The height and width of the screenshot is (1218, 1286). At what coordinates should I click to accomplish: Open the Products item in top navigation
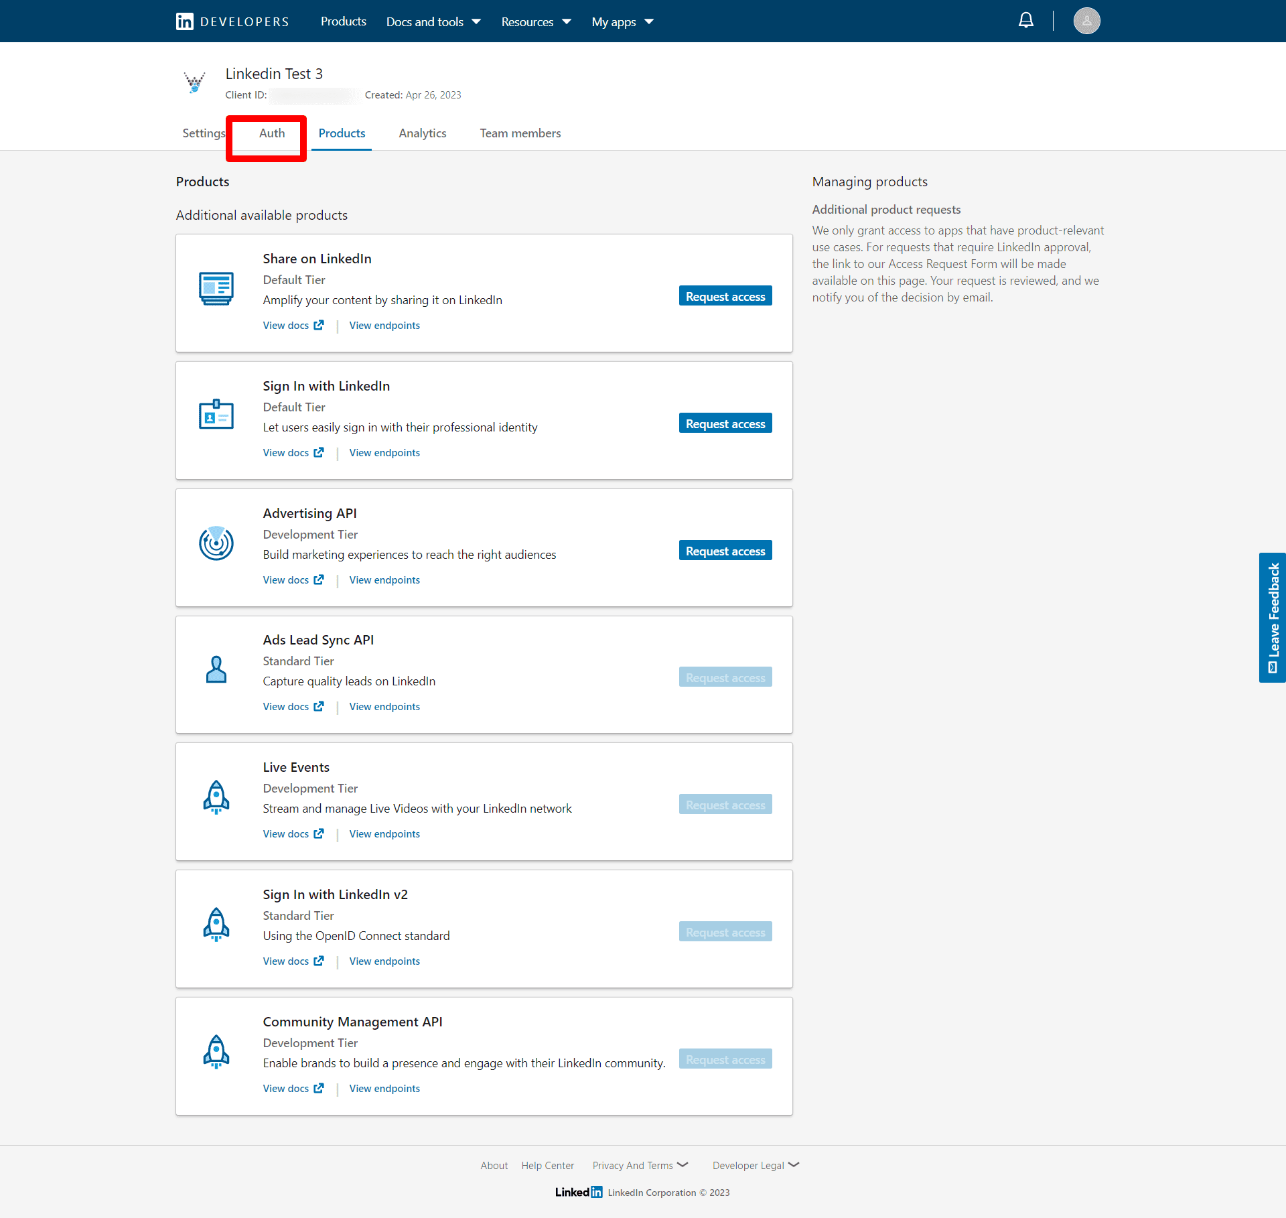[344, 21]
